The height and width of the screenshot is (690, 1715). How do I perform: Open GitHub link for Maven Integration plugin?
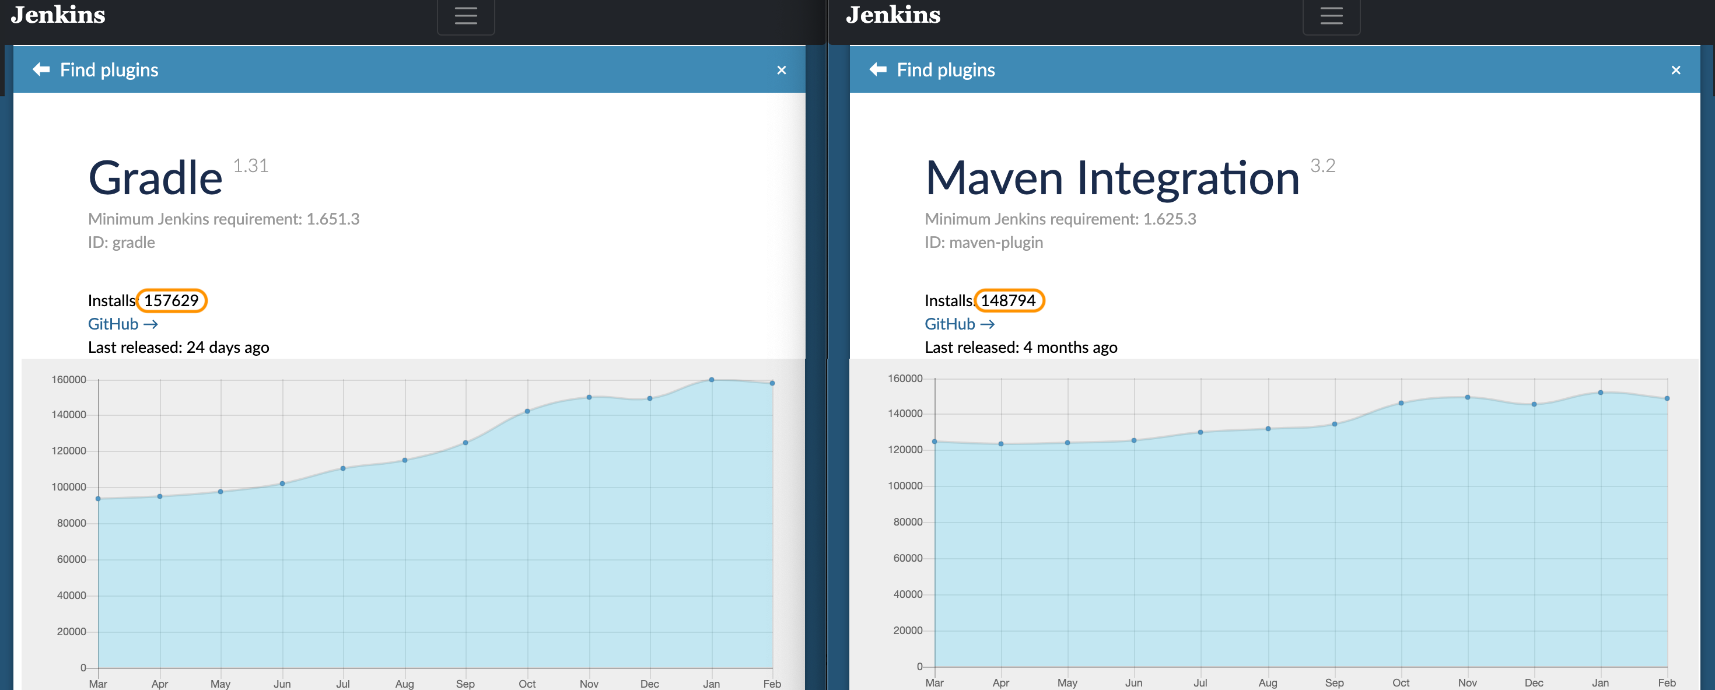pyautogui.click(x=960, y=324)
